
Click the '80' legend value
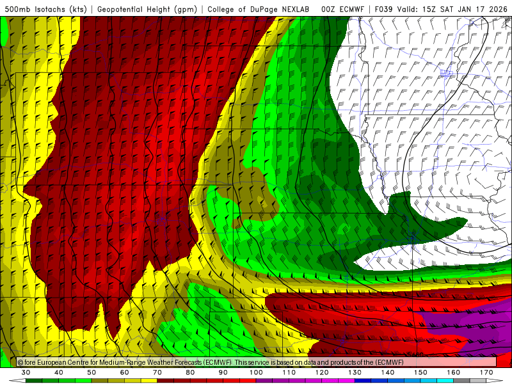190,372
